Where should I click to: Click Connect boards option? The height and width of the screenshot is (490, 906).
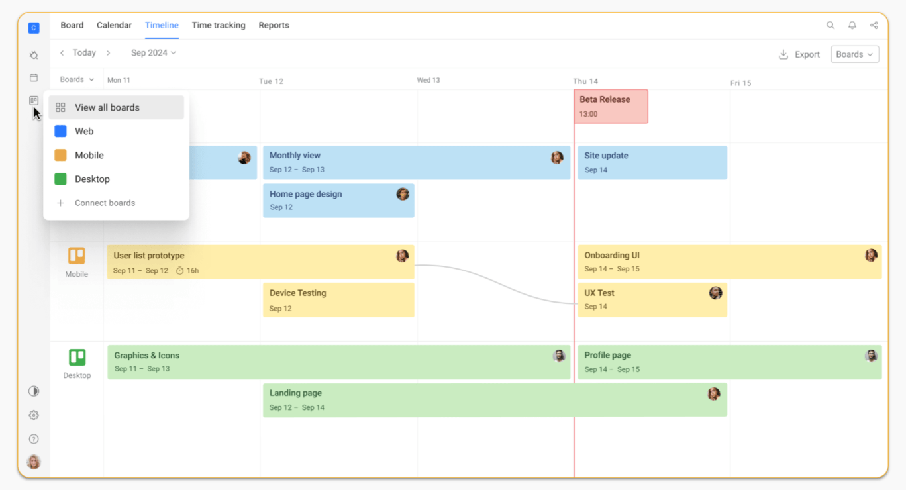105,203
